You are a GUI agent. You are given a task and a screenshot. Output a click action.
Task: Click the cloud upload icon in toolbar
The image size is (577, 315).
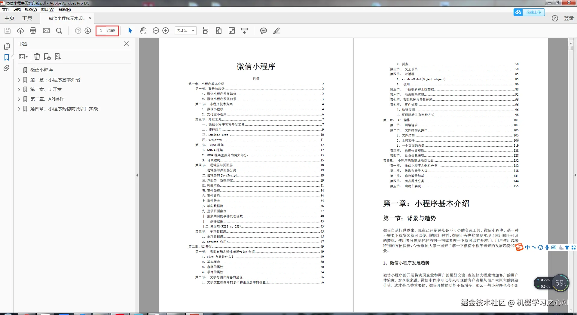point(20,31)
